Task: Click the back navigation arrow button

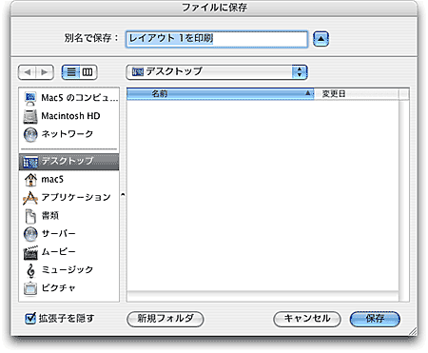Action: tap(28, 72)
